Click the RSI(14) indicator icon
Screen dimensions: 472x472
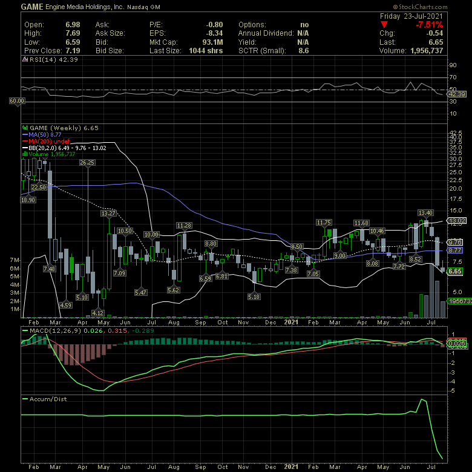(25, 59)
